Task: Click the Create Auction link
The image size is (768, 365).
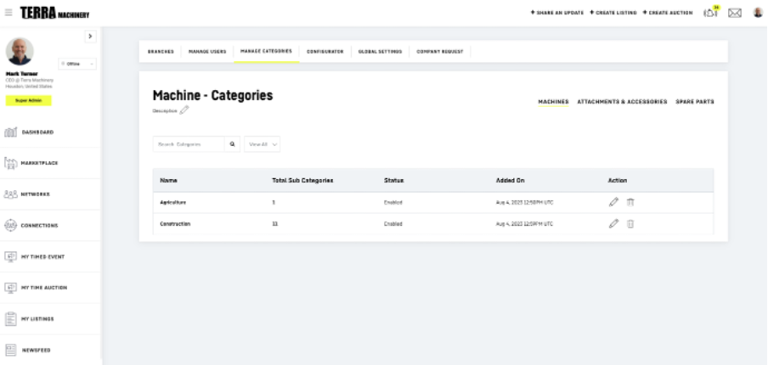Action: 668,13
